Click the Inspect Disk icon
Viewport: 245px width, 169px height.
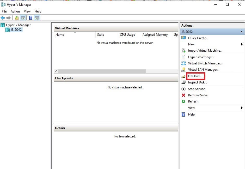[184, 82]
